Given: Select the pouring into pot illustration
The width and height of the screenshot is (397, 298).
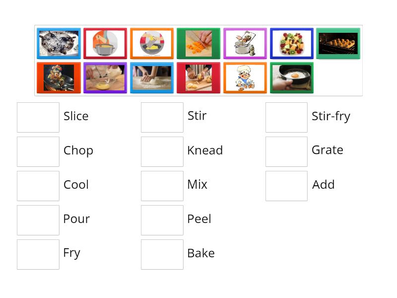Looking at the screenshot, I should pyautogui.click(x=105, y=43).
